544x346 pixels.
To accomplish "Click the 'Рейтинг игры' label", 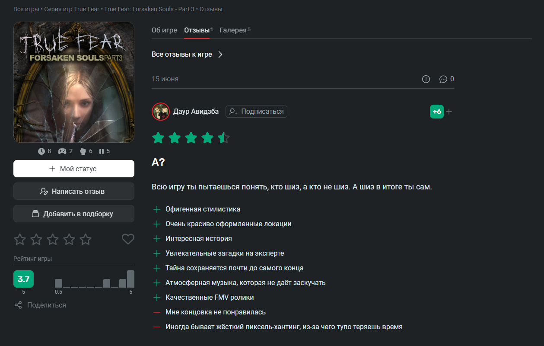I will coord(32,259).
